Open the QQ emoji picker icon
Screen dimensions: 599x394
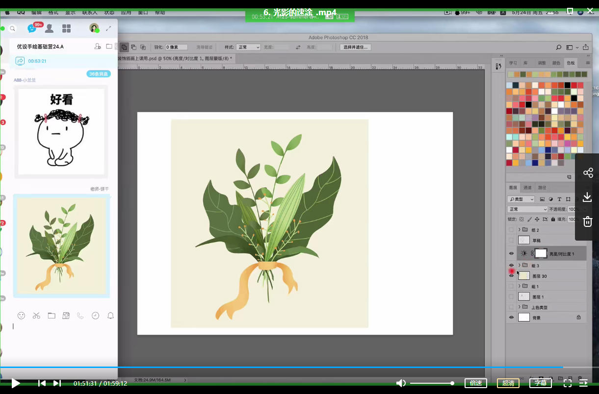coord(21,316)
